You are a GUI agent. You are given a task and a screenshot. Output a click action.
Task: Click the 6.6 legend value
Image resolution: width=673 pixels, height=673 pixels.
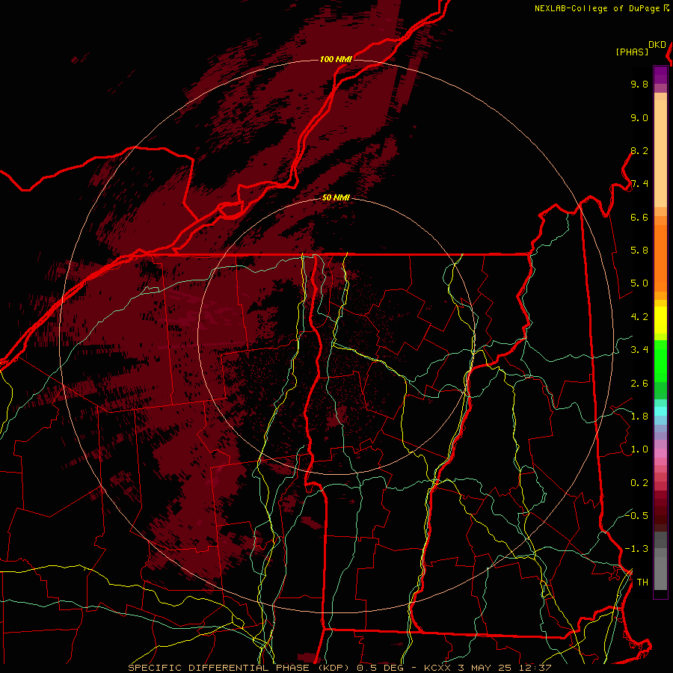pos(639,217)
